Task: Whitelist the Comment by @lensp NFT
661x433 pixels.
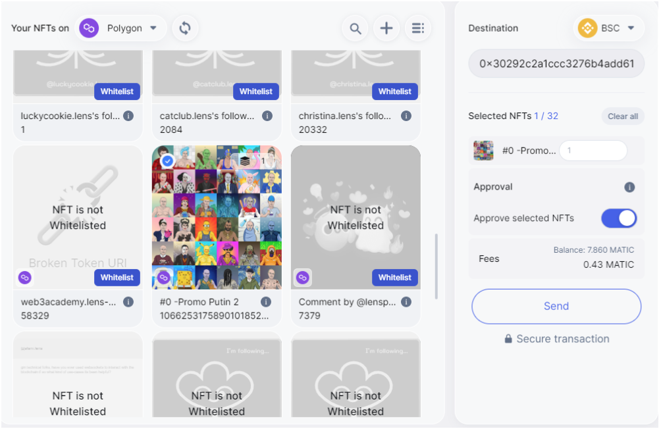Action: pyautogui.click(x=395, y=278)
